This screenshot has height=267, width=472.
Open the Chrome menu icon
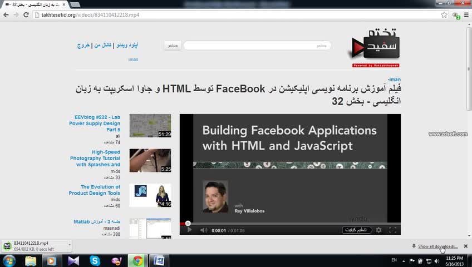(x=466, y=14)
